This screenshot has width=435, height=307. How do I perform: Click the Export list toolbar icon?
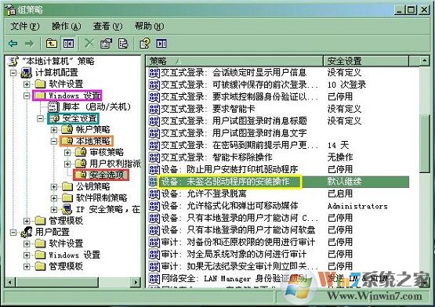[123, 44]
